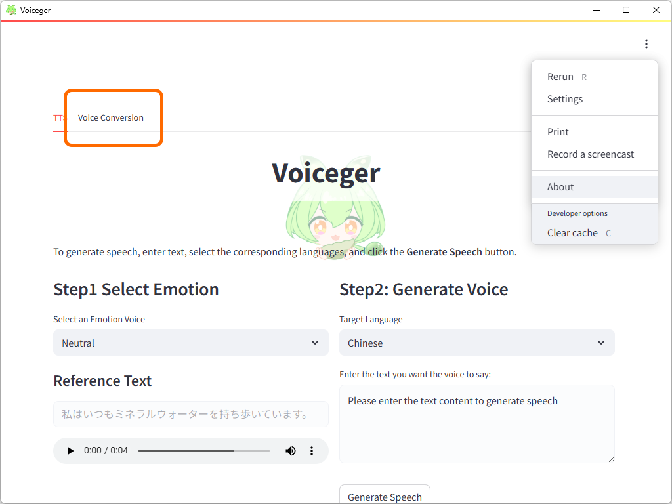Open the Settings menu entry
Viewport: 672px width, 504px height.
pyautogui.click(x=564, y=98)
